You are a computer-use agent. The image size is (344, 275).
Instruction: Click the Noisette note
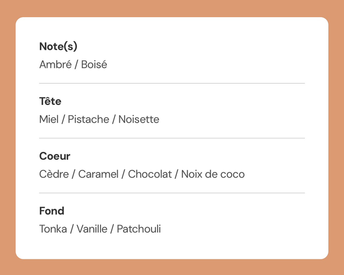click(x=139, y=119)
